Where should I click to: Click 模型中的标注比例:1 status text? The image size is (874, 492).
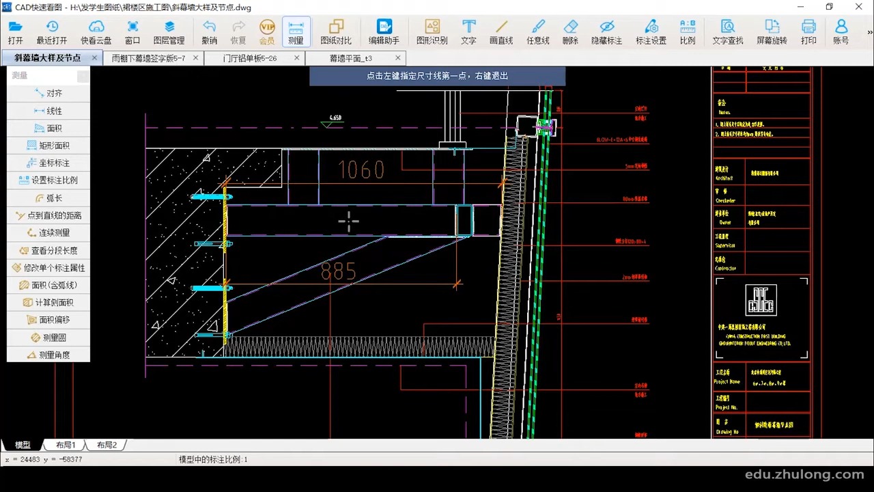(213, 460)
